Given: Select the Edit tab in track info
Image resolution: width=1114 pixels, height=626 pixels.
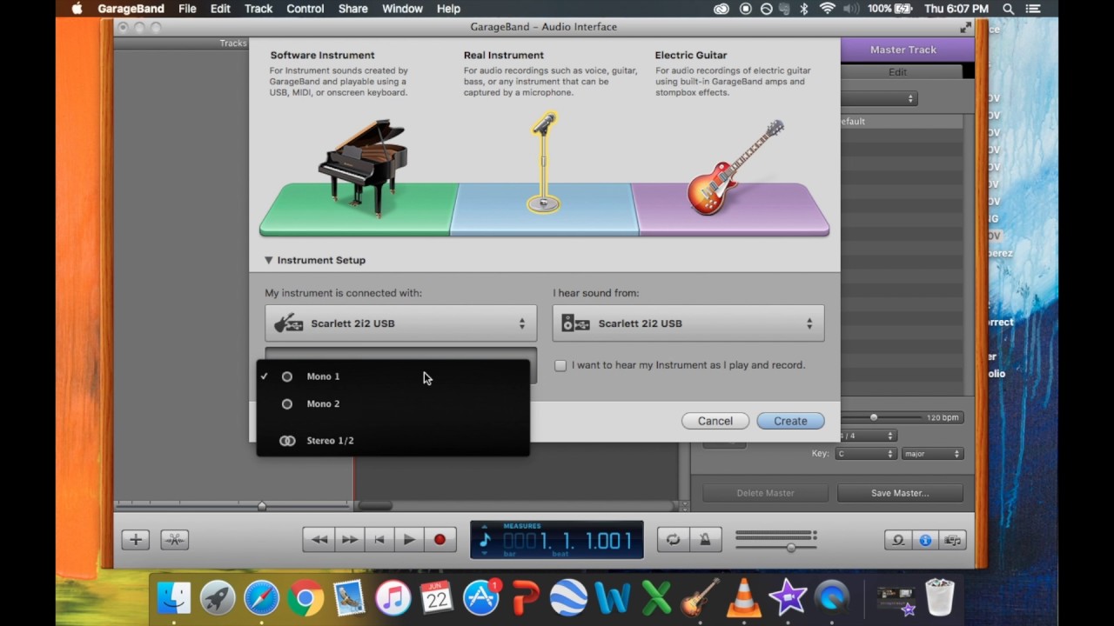Looking at the screenshot, I should [897, 72].
